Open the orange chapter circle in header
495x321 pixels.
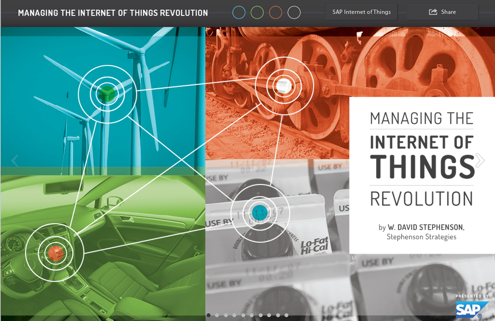click(276, 13)
